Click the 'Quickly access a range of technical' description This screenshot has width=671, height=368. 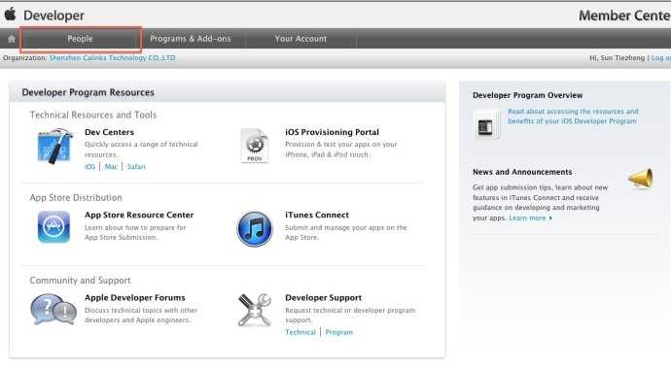tap(141, 150)
